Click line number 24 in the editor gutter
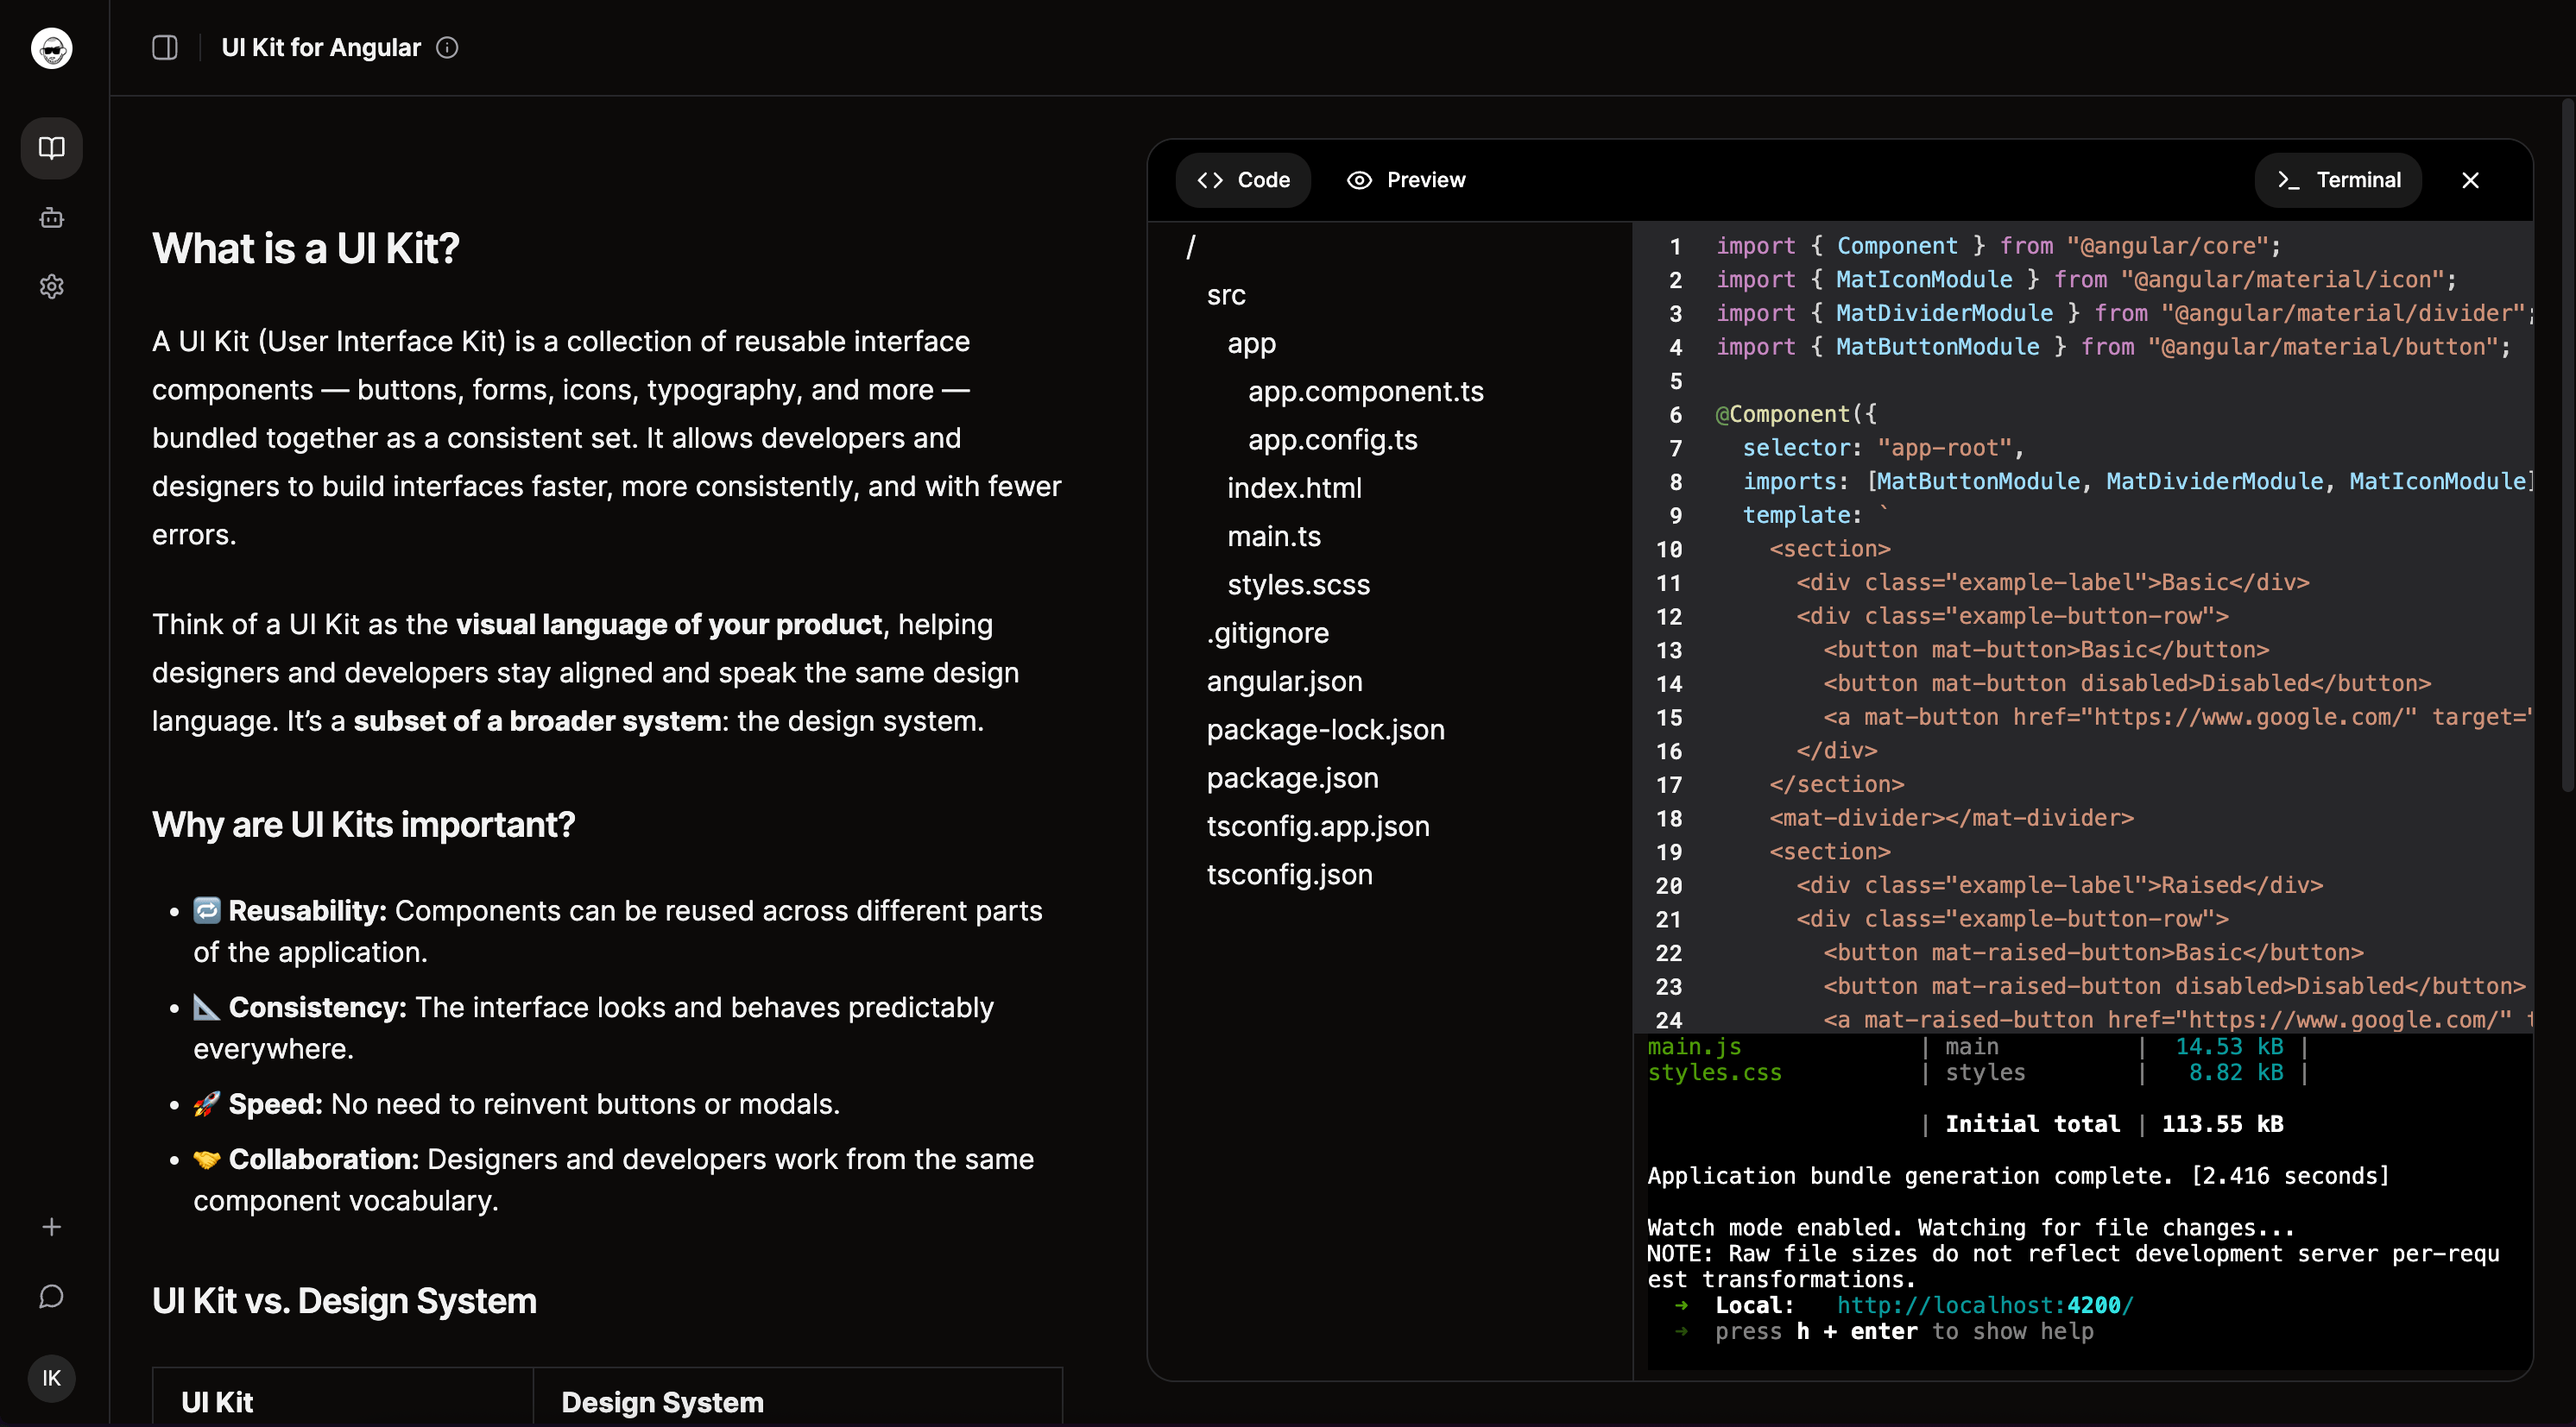This screenshot has width=2576, height=1427. tap(1668, 1021)
